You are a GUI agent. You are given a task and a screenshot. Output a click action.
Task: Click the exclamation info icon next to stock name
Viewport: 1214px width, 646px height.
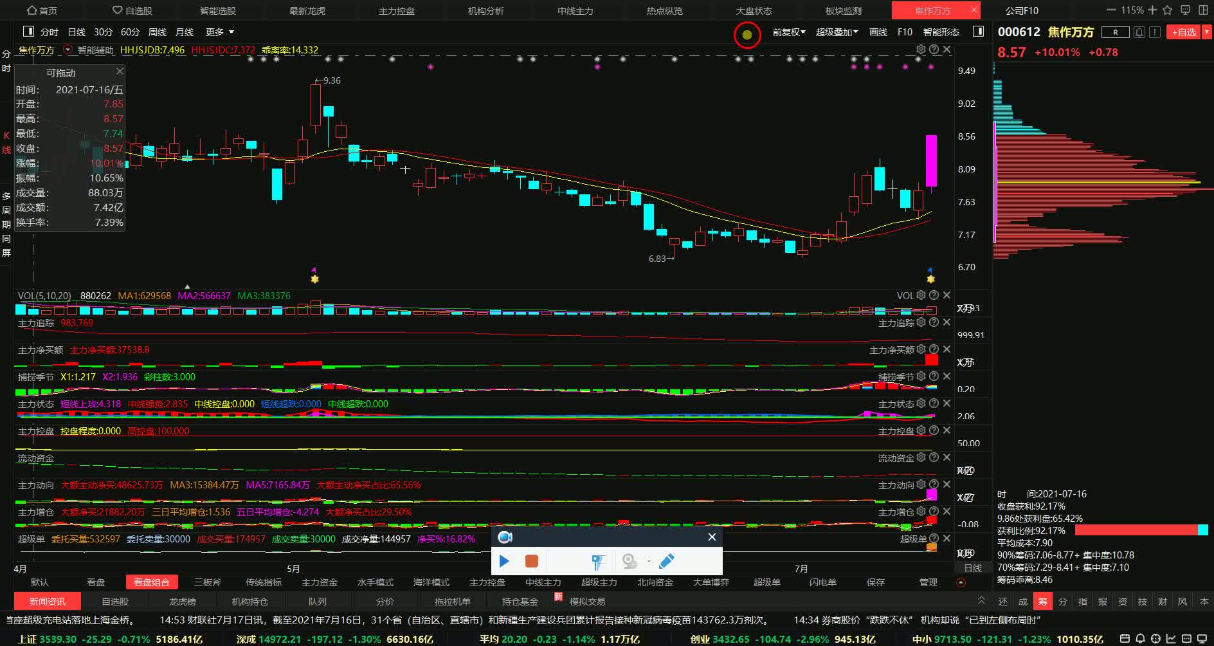pyautogui.click(x=1155, y=32)
